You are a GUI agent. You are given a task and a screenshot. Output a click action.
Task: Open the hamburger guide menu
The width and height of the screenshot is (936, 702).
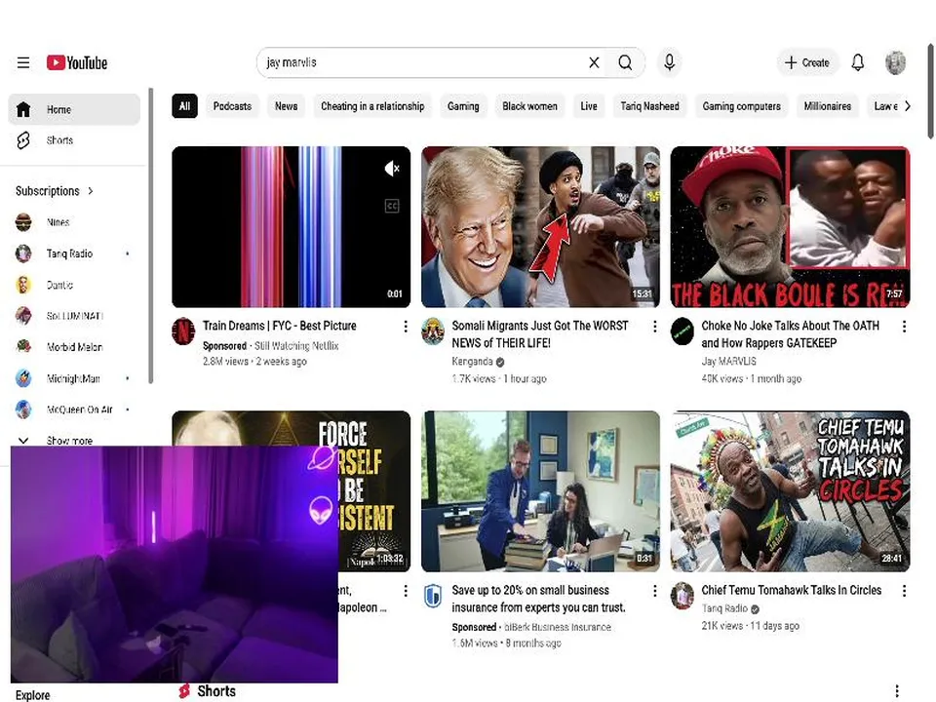[23, 62]
